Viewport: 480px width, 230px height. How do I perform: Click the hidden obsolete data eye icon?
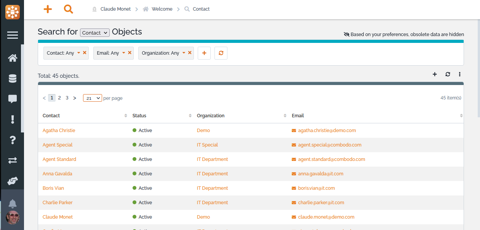(346, 34)
